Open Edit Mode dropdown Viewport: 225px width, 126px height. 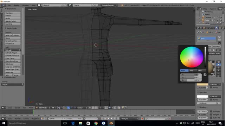coord(43,108)
